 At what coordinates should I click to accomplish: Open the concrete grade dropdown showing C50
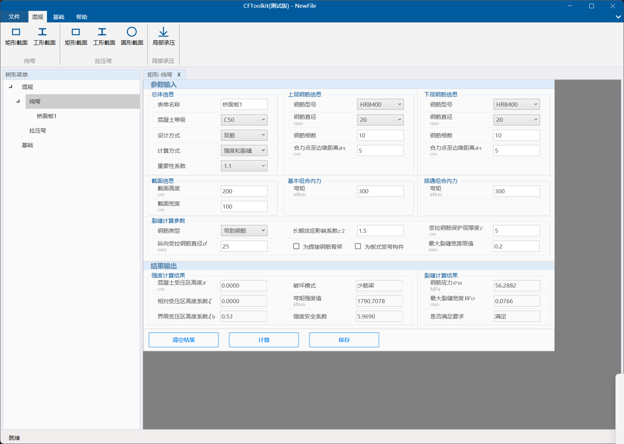[244, 120]
